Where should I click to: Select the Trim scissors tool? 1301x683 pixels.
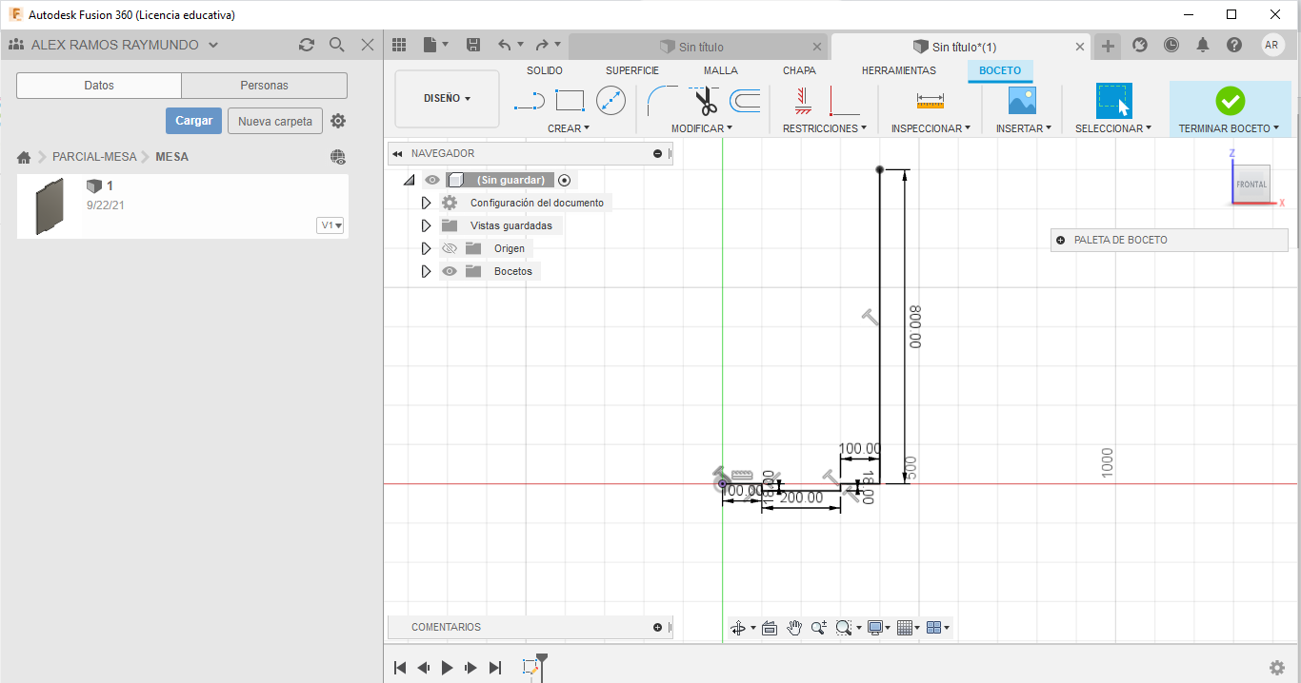tap(706, 101)
